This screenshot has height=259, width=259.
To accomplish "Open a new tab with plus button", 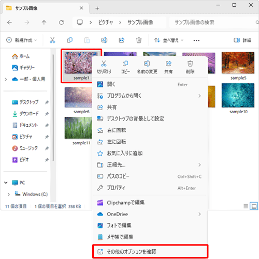I will [x=97, y=8].
